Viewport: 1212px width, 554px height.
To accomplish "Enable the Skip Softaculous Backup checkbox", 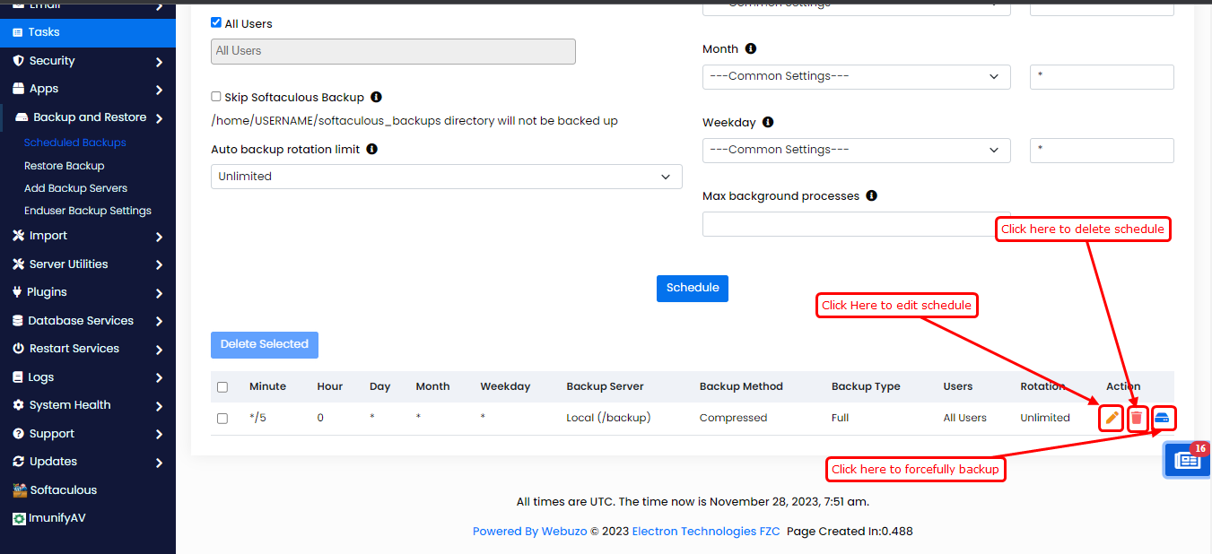I will [216, 97].
